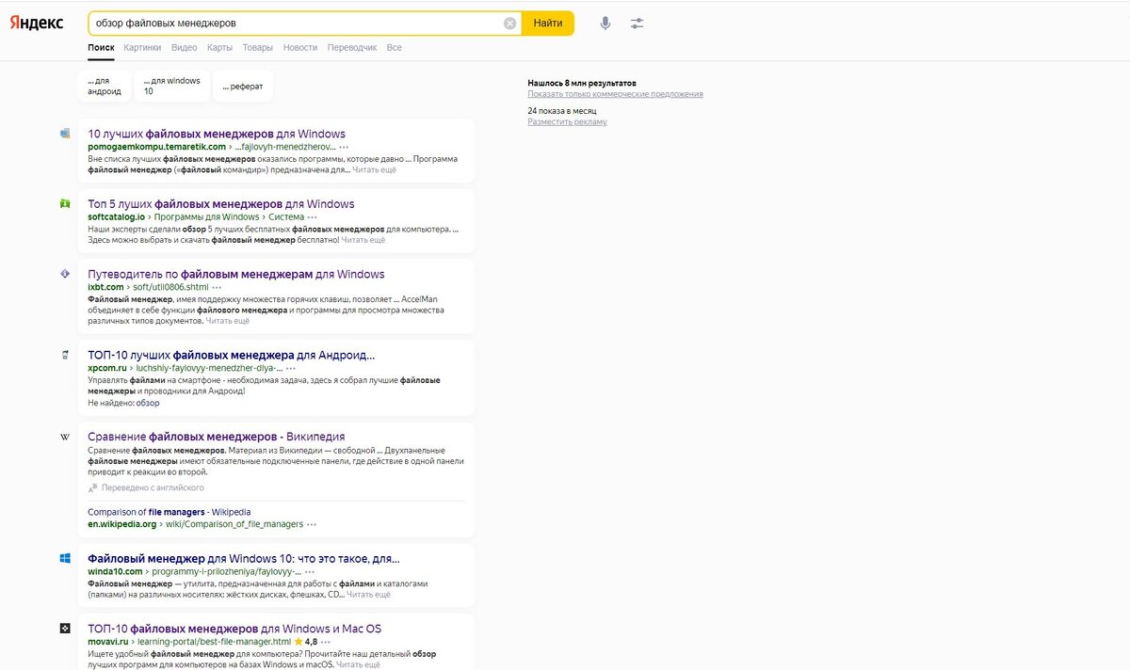1130x670 pixels.
Task: Open '10 лучших файловых менеджеров для Windows'
Action: 217,134
